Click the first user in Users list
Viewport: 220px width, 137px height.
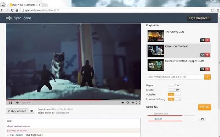pyautogui.click(x=161, y=114)
